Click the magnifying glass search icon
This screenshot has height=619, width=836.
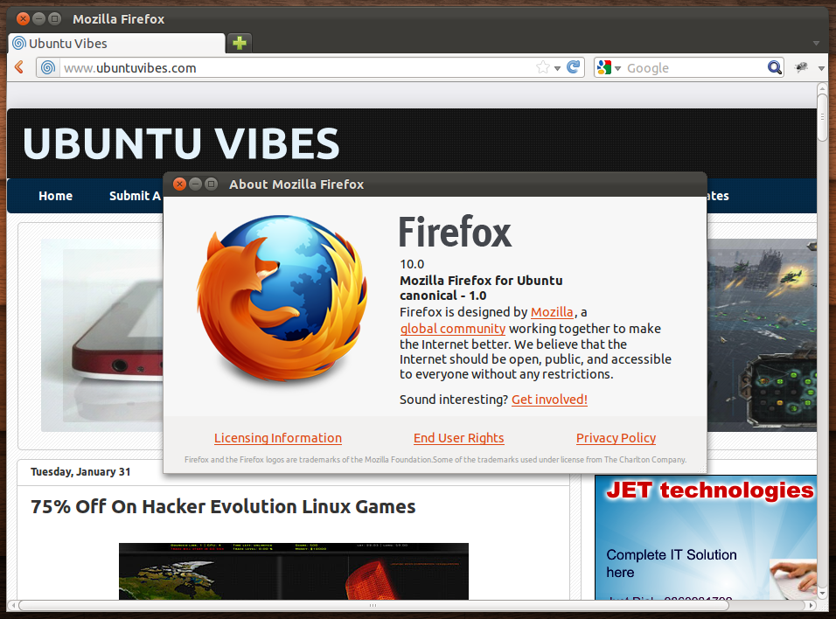[x=774, y=67]
